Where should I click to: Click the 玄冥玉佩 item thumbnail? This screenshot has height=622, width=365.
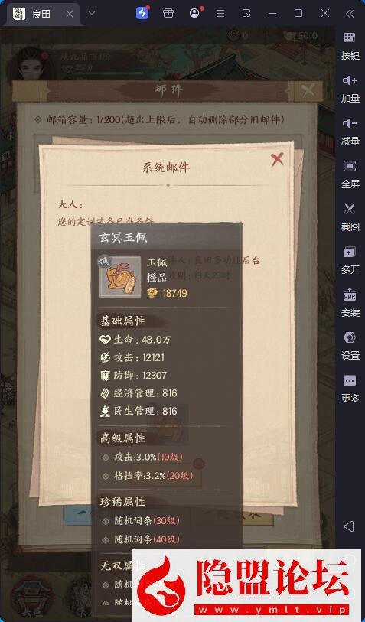[120, 276]
